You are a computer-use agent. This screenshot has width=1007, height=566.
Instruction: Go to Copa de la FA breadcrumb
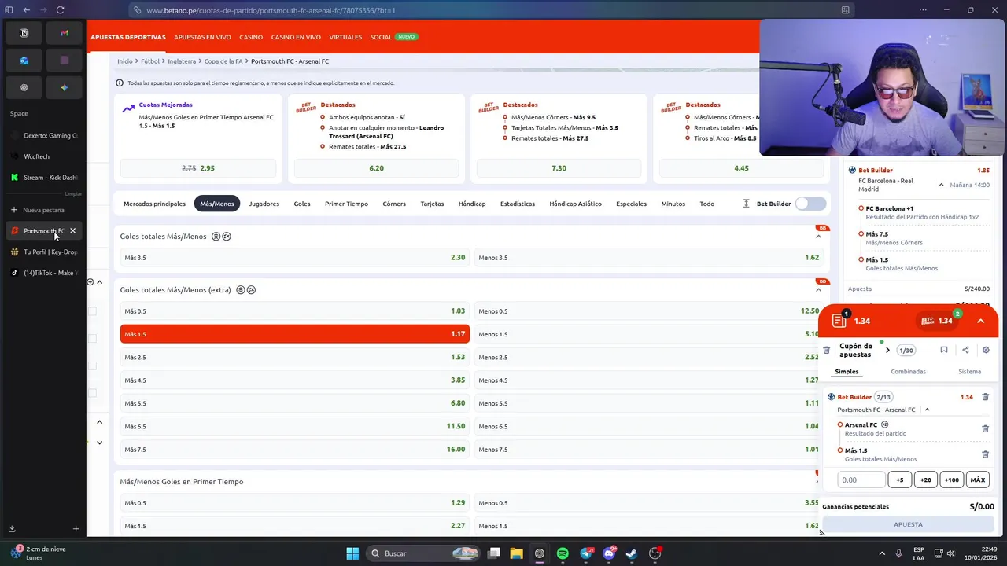pyautogui.click(x=223, y=61)
